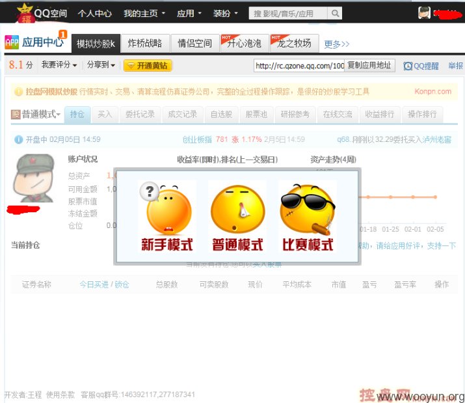Select the 买入 tab
The width and height of the screenshot is (465, 403).
[105, 115]
